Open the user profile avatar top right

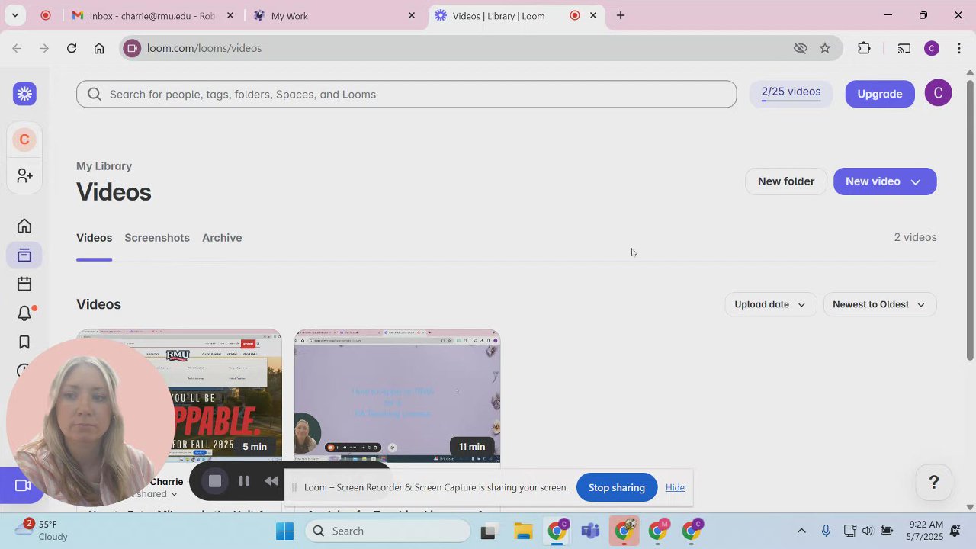[x=938, y=94]
